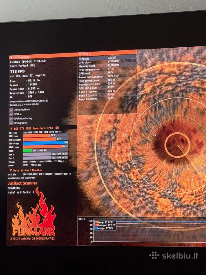Click the Chip power draw 181 W row
The width and height of the screenshot is (206, 275).
tap(107, 80)
